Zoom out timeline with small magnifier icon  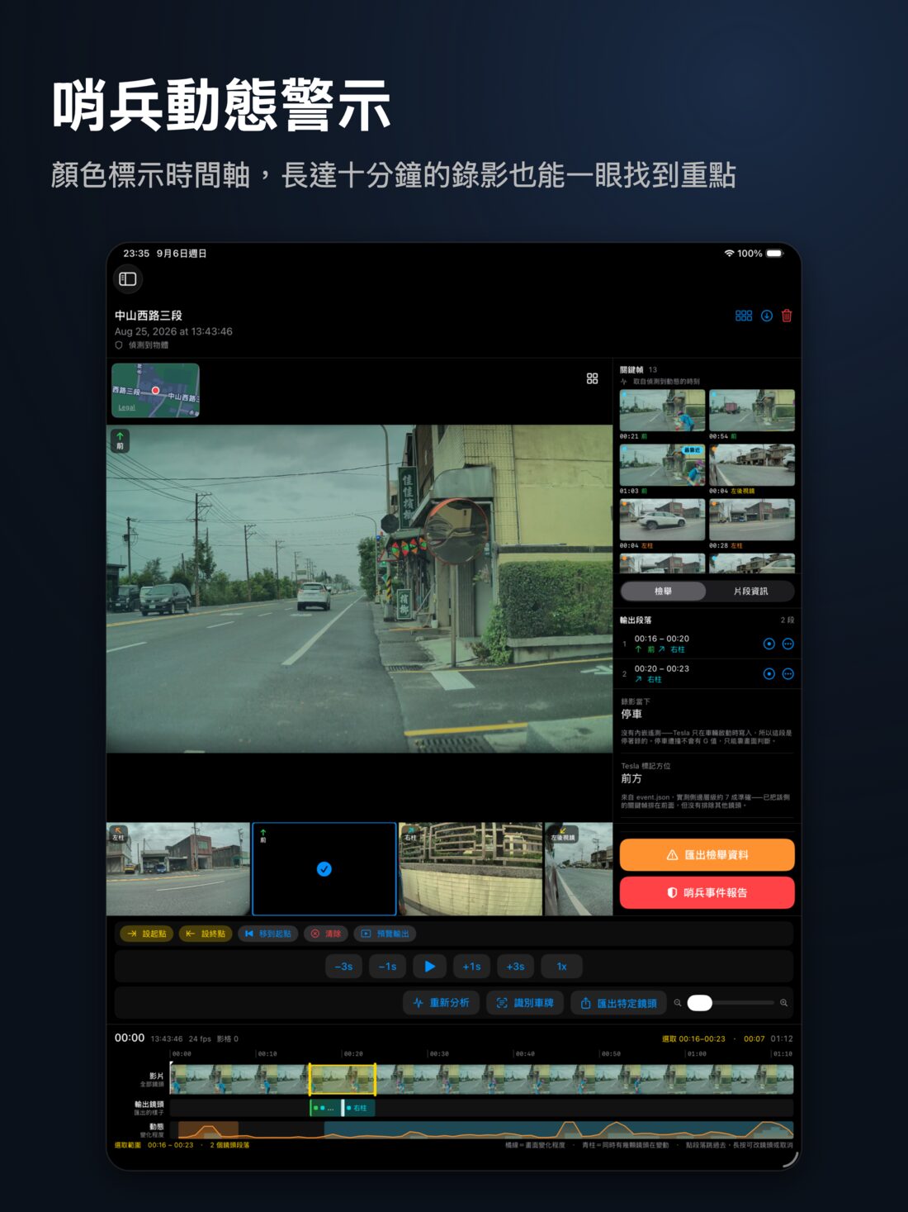[x=678, y=1003]
